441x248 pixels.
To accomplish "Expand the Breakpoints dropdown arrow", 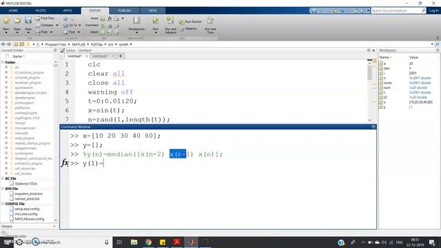I will click(136, 32).
